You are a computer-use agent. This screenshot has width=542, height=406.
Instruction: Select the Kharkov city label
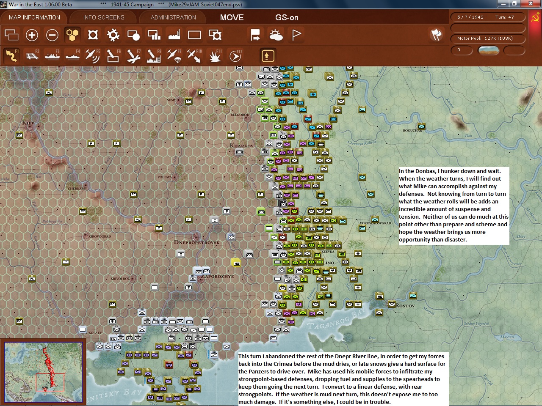(242, 145)
